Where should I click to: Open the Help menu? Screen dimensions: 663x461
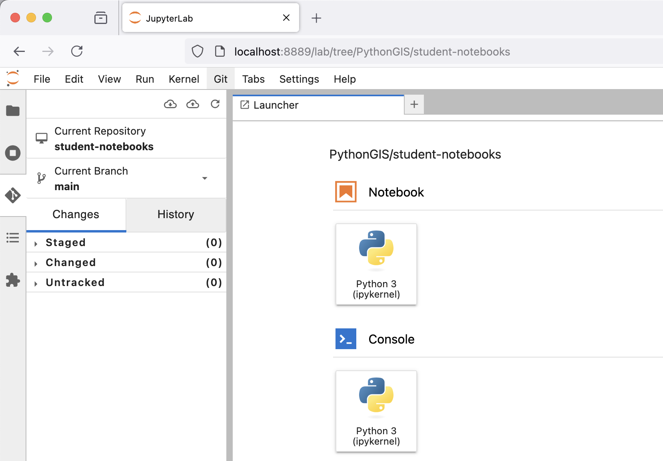(345, 79)
